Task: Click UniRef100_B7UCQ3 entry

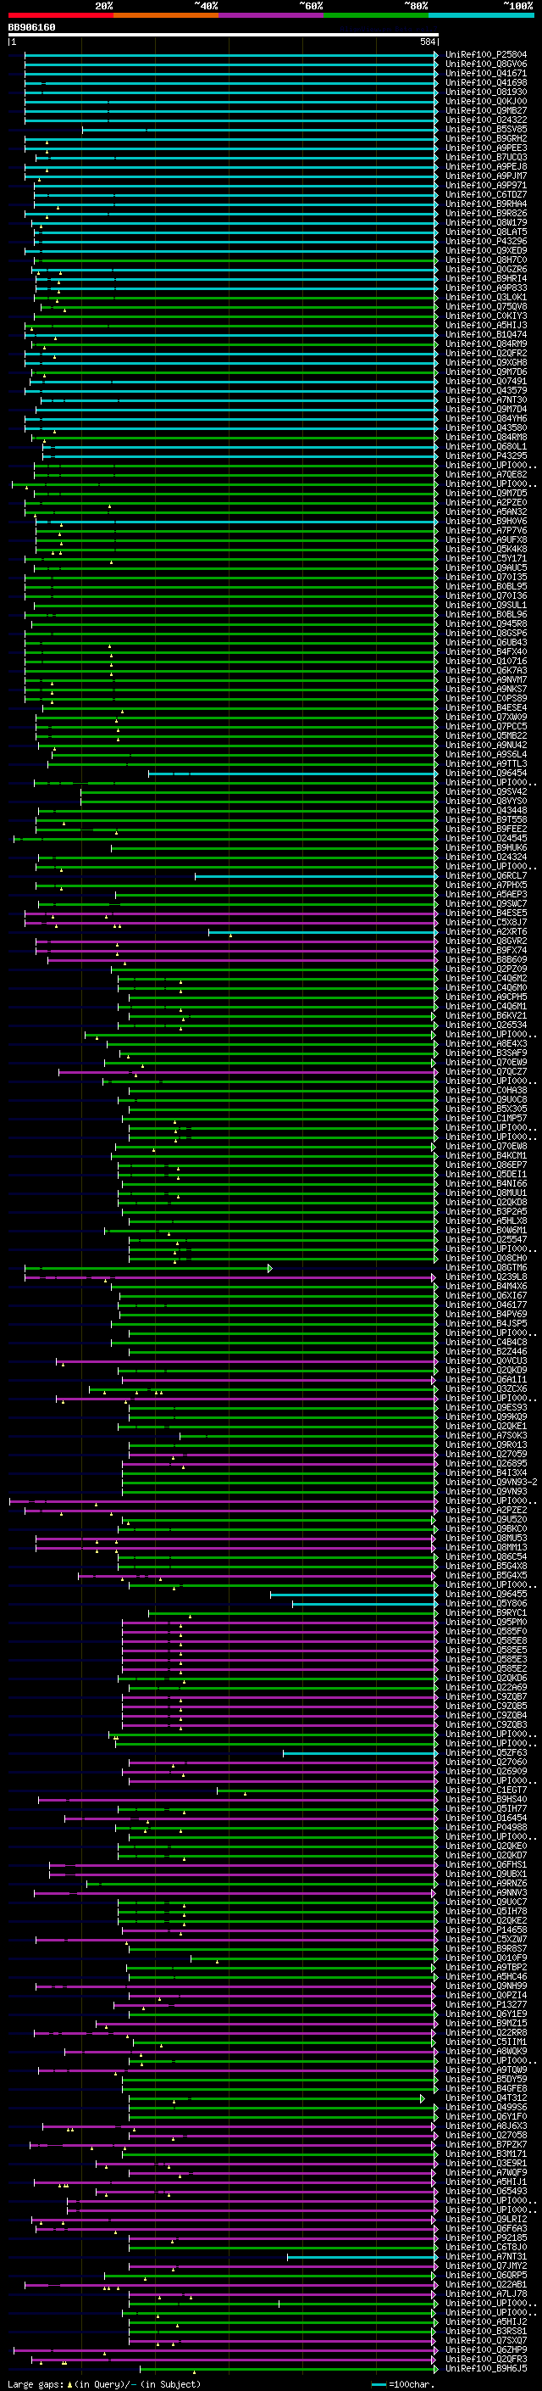Action: [486, 157]
